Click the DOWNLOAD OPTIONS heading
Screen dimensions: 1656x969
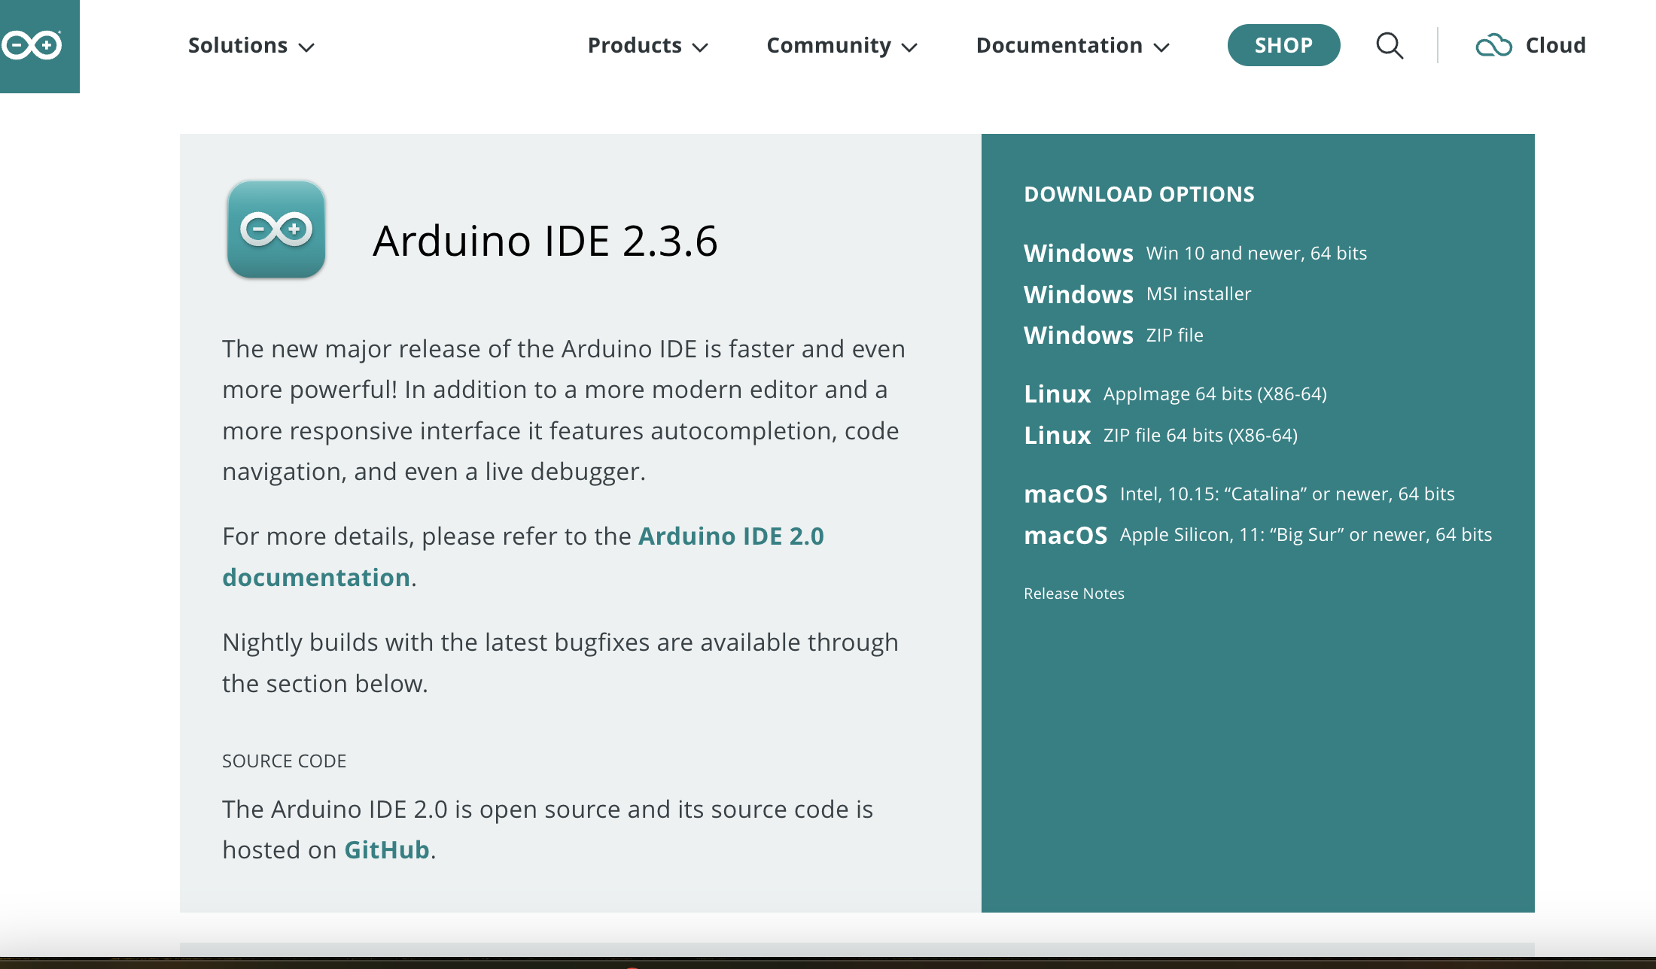click(1139, 194)
